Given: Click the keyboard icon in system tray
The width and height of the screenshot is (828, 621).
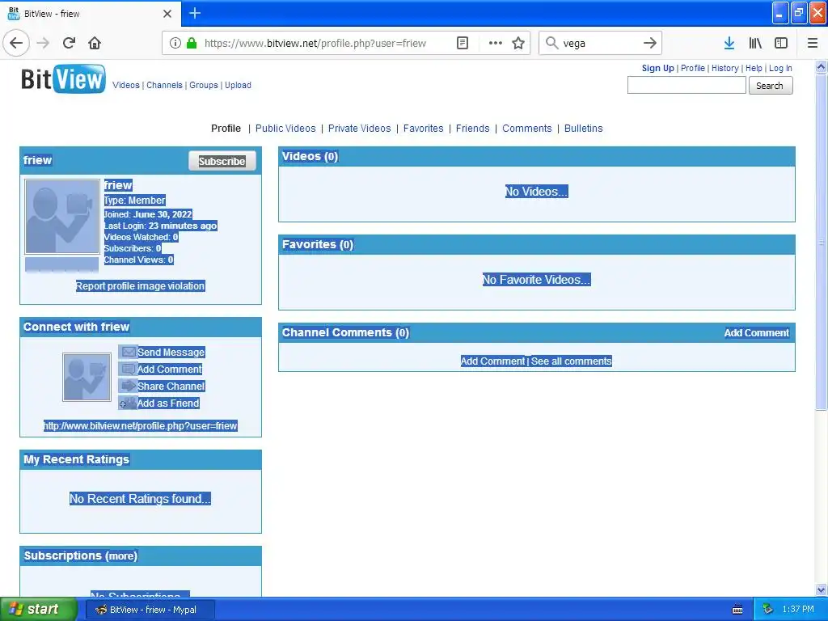Looking at the screenshot, I should 737,610.
